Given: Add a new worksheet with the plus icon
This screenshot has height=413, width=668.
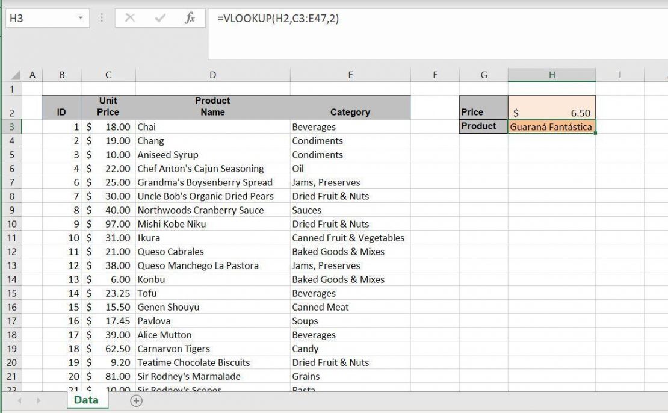Looking at the screenshot, I should (x=137, y=400).
